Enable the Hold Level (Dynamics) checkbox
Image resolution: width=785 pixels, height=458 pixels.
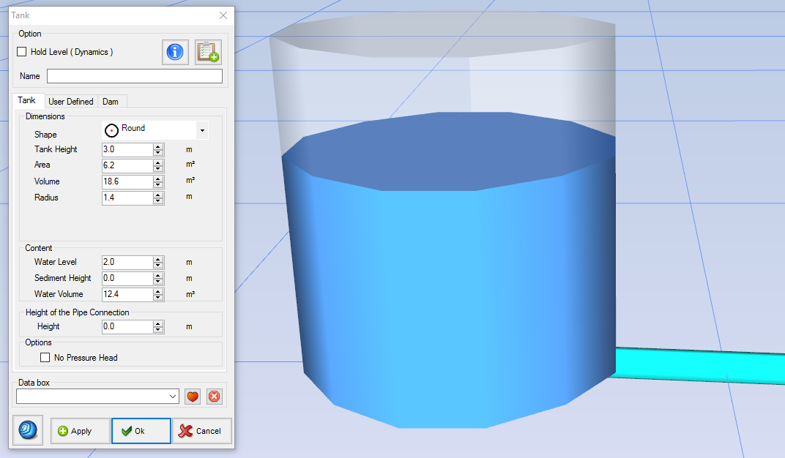point(22,52)
